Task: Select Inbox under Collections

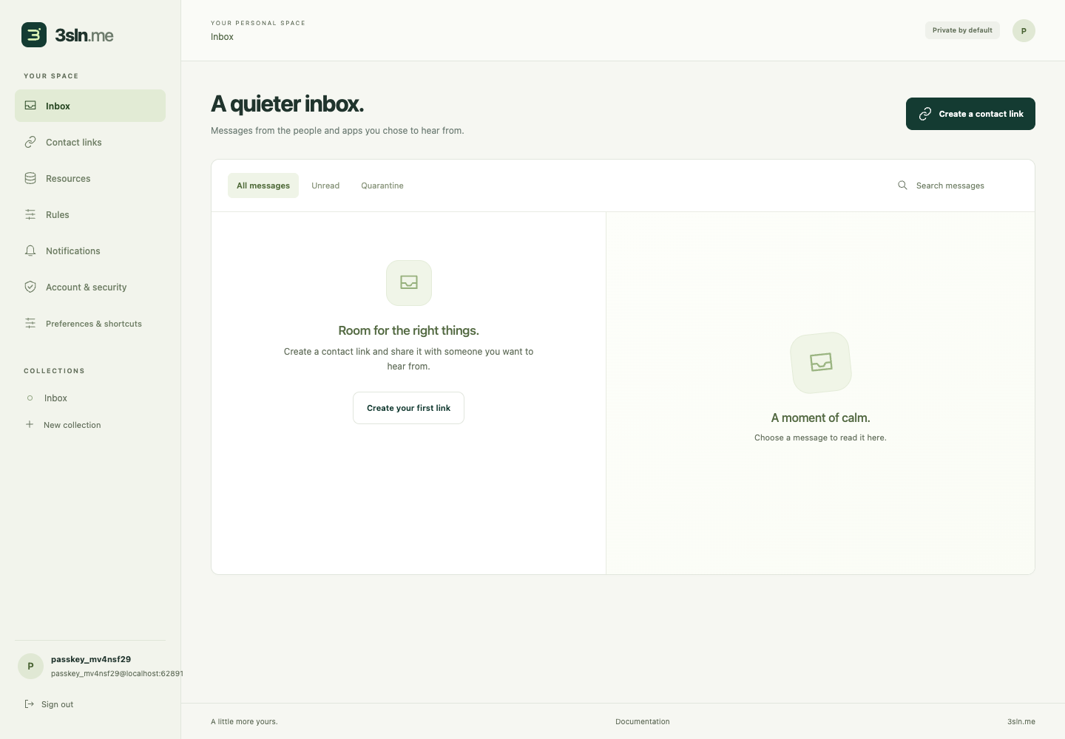Action: pyautogui.click(x=90, y=398)
